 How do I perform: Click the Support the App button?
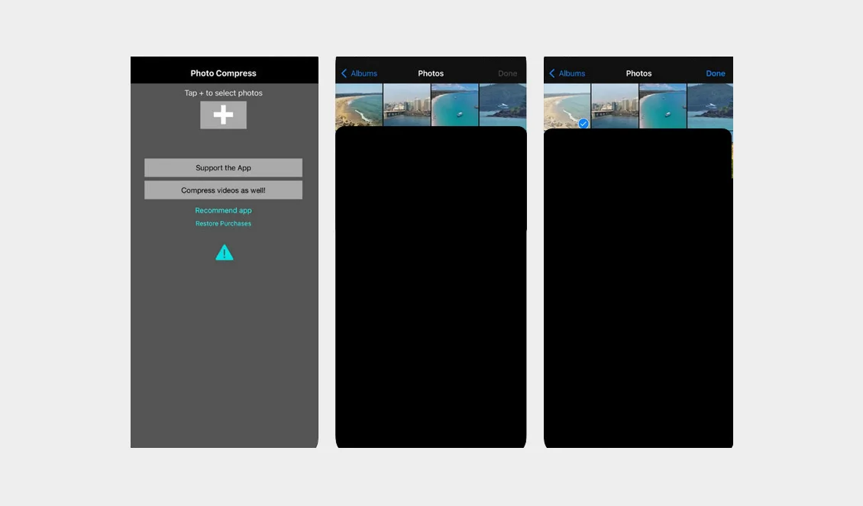(x=223, y=168)
